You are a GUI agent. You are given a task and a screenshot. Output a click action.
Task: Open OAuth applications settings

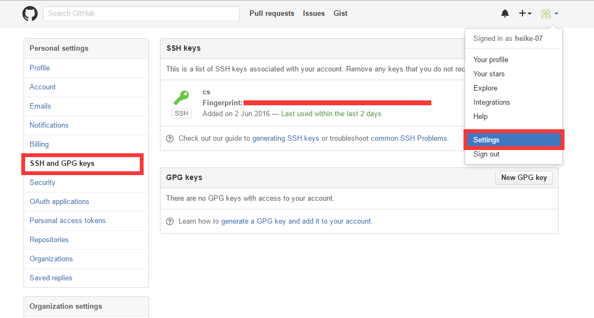[x=86, y=202]
